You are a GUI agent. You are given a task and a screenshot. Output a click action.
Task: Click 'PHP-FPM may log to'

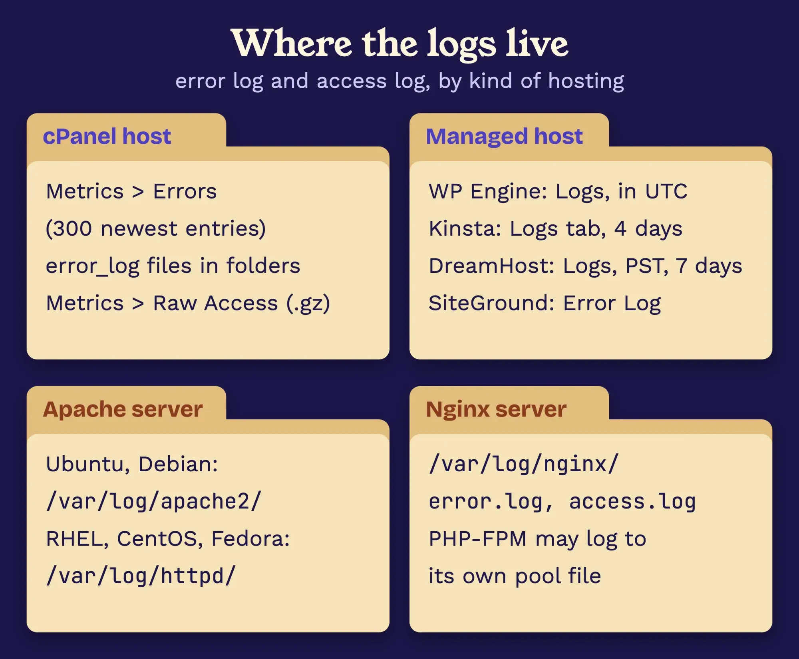pyautogui.click(x=538, y=540)
